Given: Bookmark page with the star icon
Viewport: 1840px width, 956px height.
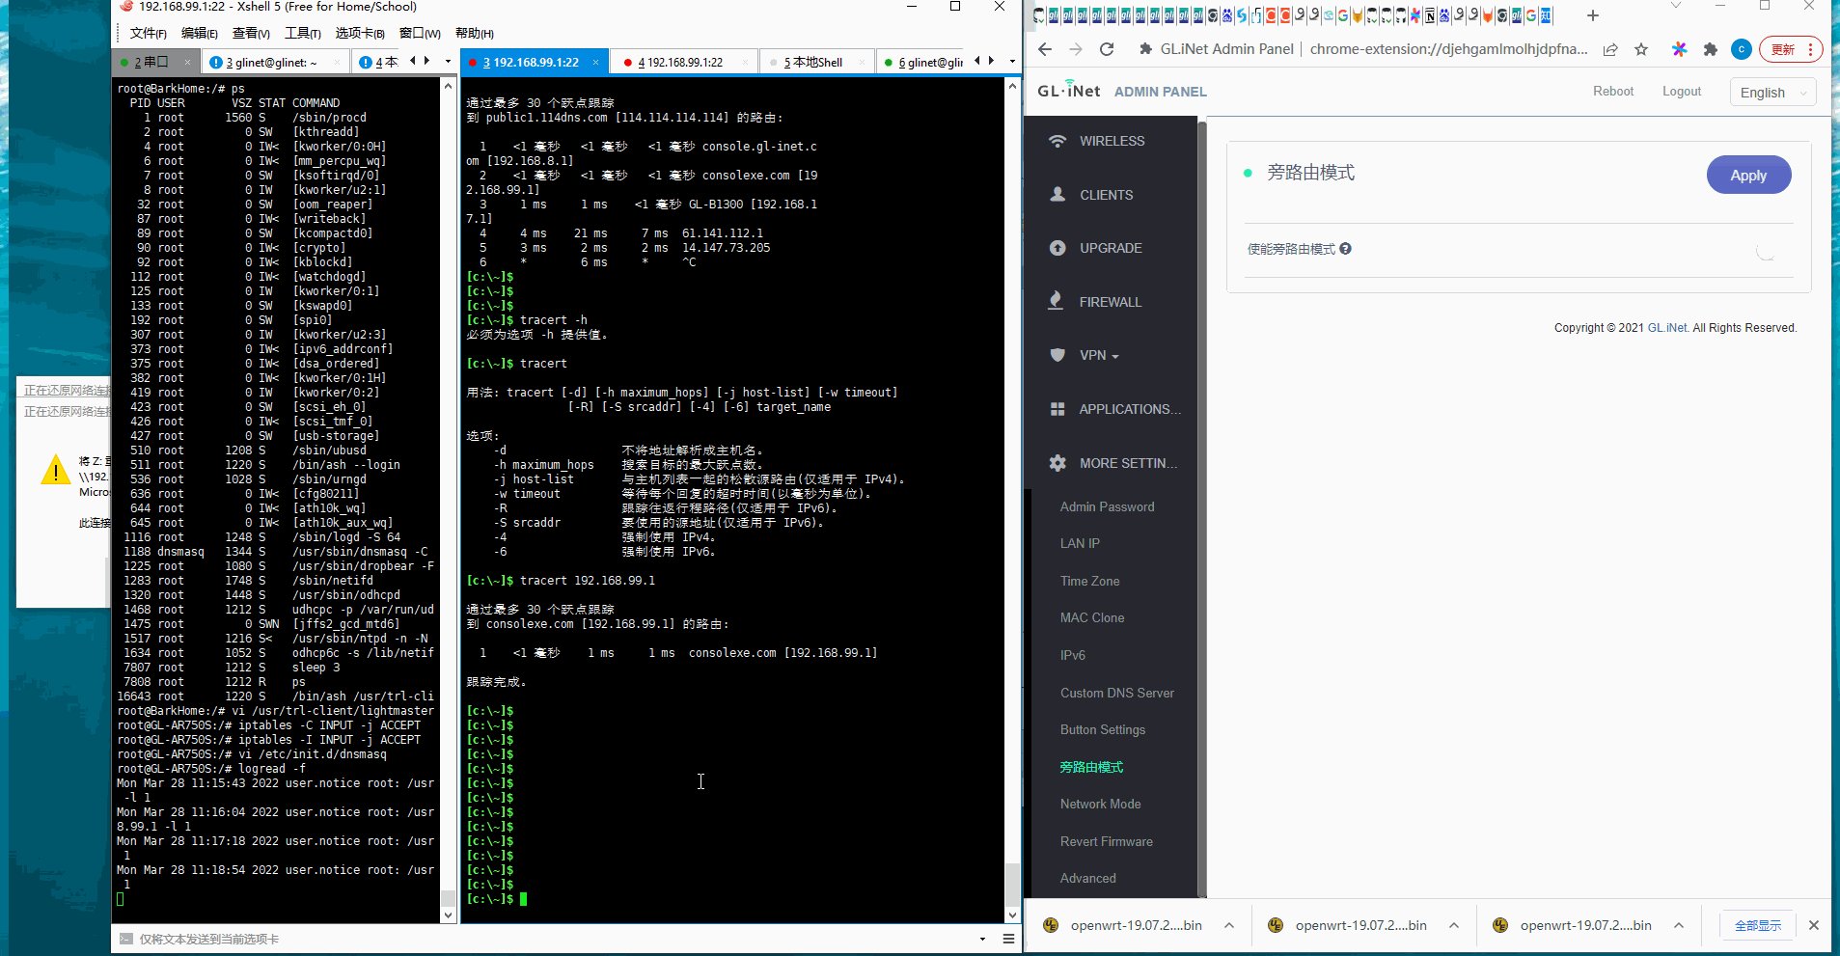Looking at the screenshot, I should [1641, 49].
